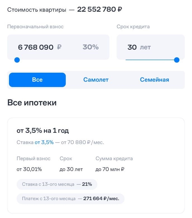Click the loan term slider handle
The image size is (192, 218).
pyautogui.click(x=177, y=60)
